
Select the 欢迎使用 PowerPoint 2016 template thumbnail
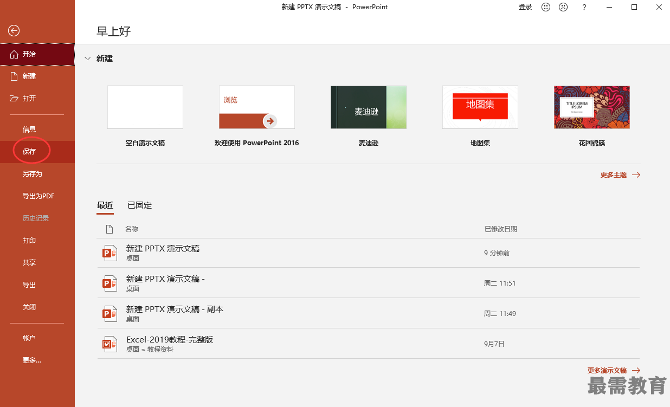coord(257,107)
